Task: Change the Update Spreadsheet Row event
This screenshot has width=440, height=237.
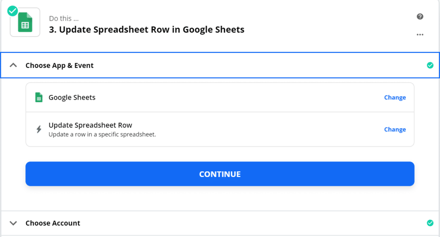Action: point(395,129)
